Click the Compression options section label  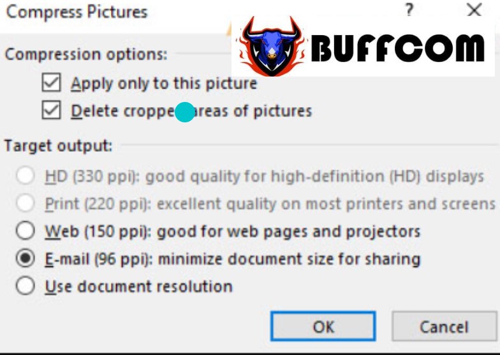[86, 54]
